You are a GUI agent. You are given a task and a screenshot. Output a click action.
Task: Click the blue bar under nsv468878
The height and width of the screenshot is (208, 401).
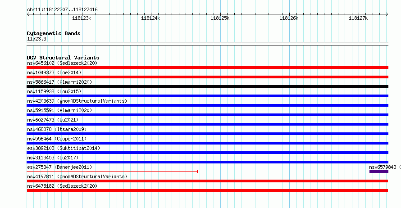pyautogui.click(x=207, y=134)
